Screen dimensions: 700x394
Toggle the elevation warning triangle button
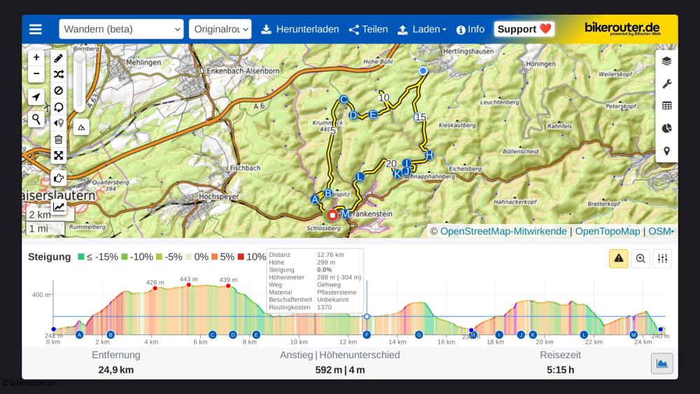tap(618, 258)
